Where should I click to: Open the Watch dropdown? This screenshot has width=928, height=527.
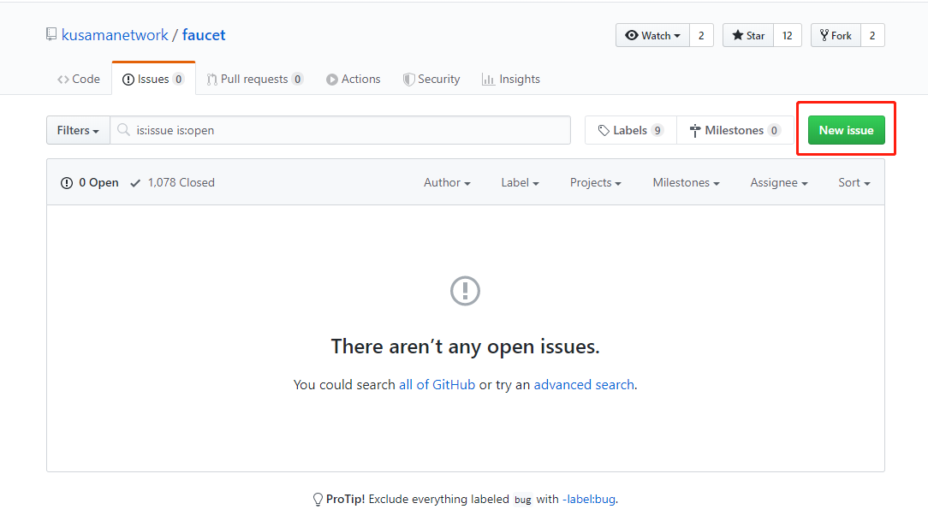652,35
